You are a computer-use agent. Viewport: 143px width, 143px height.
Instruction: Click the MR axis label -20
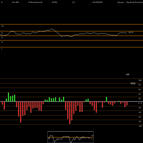coord(140,108)
